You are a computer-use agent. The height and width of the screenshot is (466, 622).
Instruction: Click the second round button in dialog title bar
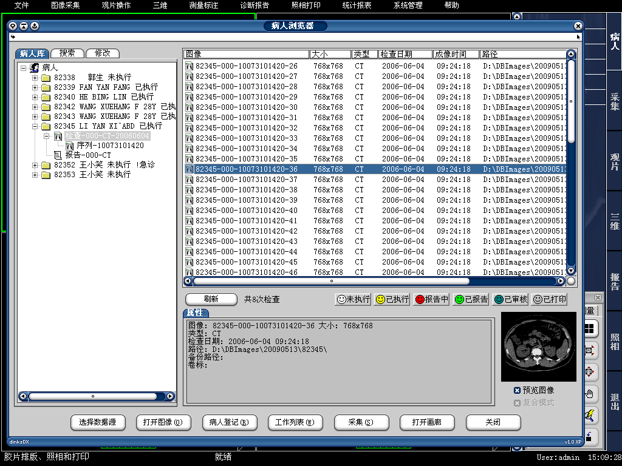[x=24, y=26]
